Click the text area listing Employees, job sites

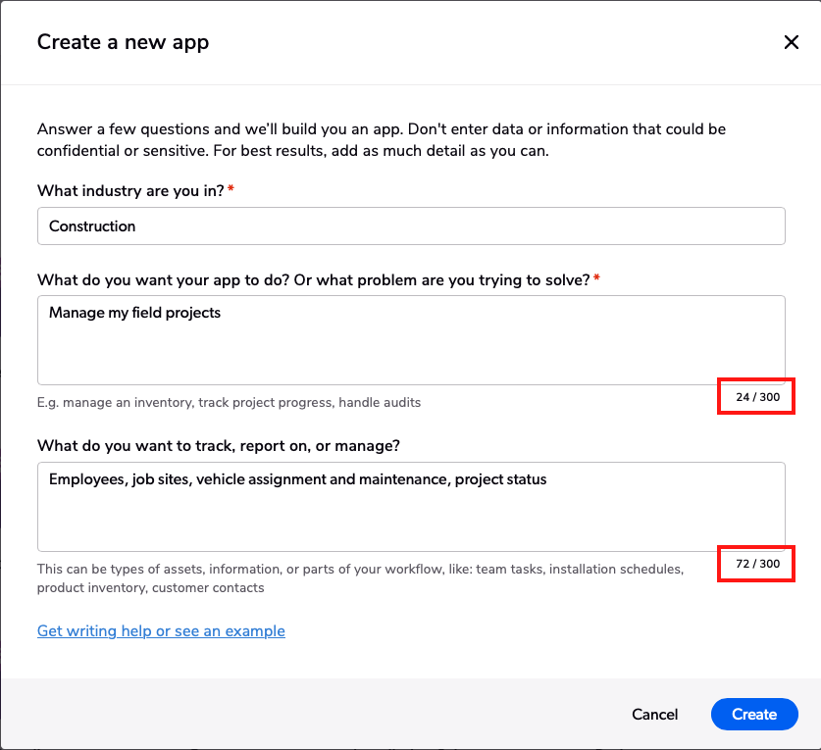(x=411, y=507)
